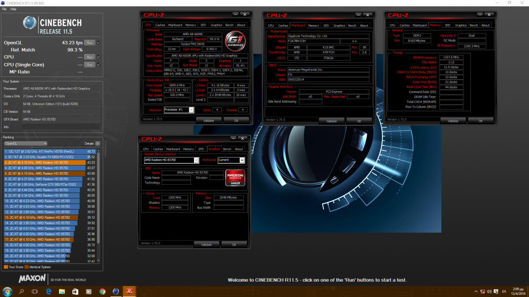Click the Gigabyte G1 Gaming logo
This screenshot has width=529, height=297.
pos(235,40)
